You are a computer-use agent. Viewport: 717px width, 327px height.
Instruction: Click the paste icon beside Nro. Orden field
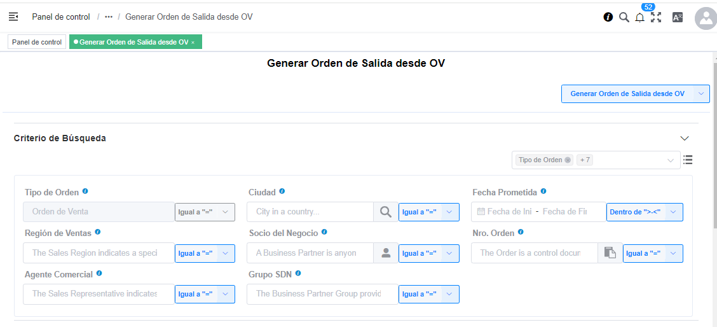pyautogui.click(x=610, y=253)
